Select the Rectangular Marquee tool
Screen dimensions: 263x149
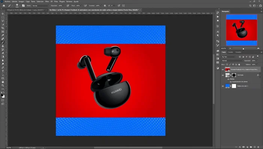tap(3, 17)
